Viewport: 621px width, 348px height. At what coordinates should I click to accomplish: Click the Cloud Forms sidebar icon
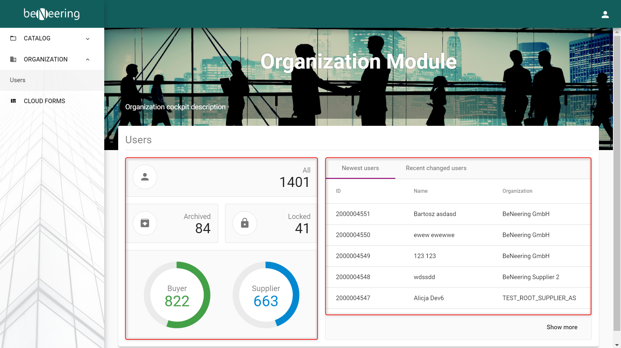tap(13, 101)
